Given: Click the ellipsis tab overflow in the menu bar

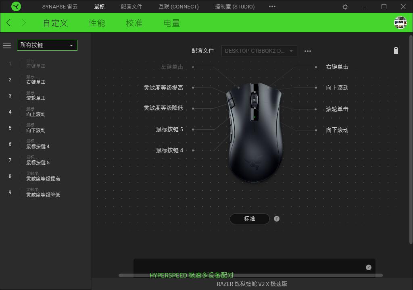Looking at the screenshot, I should click(x=272, y=6).
